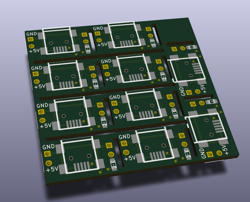This screenshot has width=250, height=202.
Task: Click round yellow pad beside +5V on top-left board
Action: pyautogui.click(x=32, y=46)
